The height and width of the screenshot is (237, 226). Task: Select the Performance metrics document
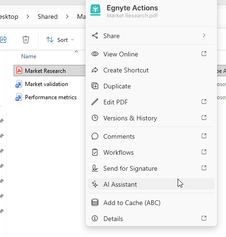point(51,97)
